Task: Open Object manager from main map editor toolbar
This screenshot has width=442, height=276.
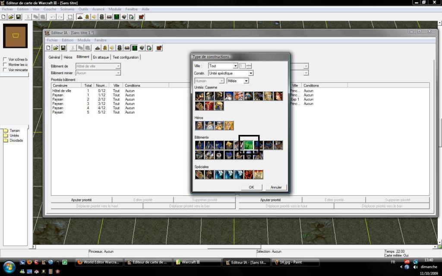Action: point(124,17)
